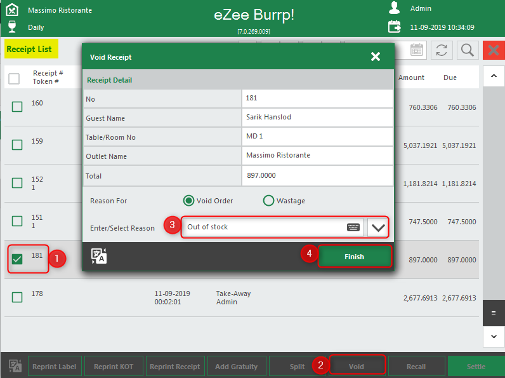Click the language translate icon in dialog footer
Image resolution: width=505 pixels, height=378 pixels.
[99, 256]
